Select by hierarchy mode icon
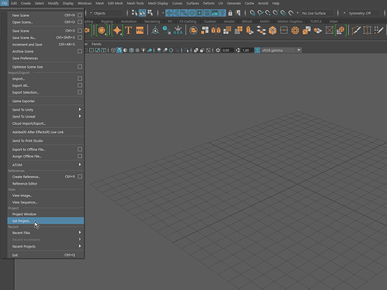Image resolution: width=387 pixels, height=290 pixels. [134, 13]
